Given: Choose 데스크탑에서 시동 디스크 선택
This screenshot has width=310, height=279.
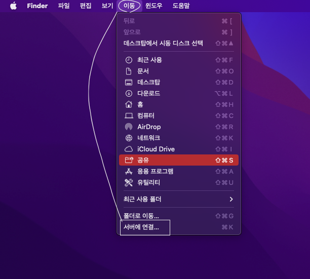Looking at the screenshot, I should 179,43.
